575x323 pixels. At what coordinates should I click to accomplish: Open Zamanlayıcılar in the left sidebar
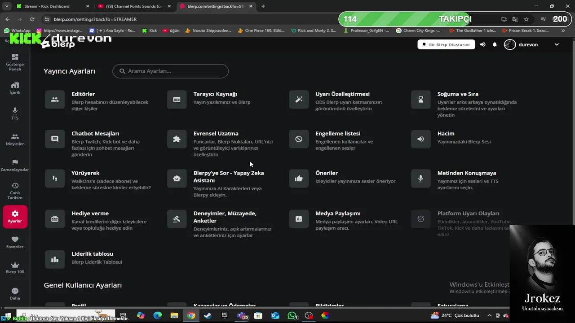click(15, 165)
